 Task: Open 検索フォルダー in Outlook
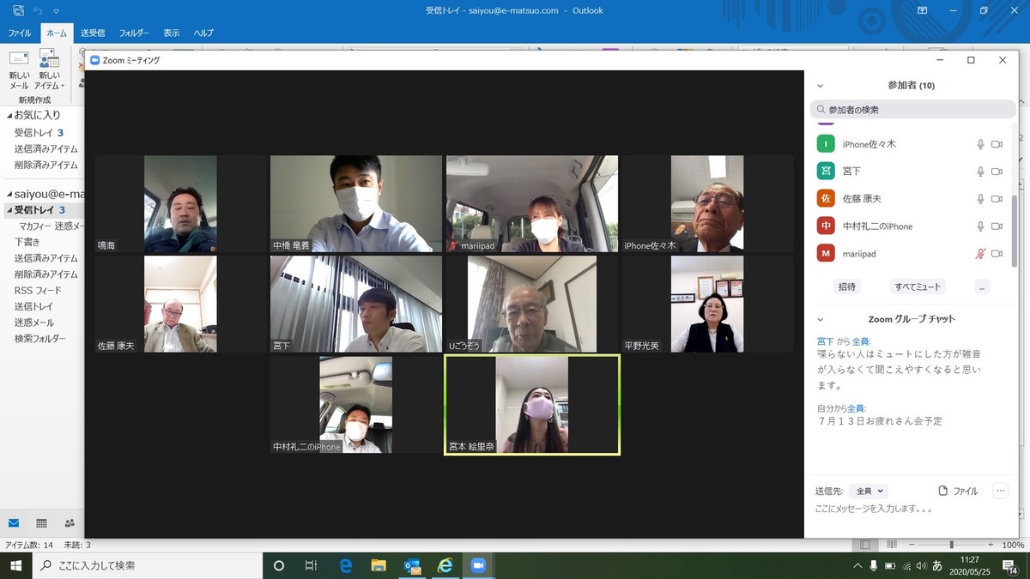(39, 339)
